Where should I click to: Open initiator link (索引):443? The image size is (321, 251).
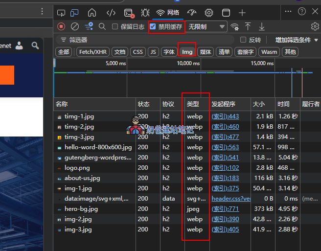click(225, 116)
